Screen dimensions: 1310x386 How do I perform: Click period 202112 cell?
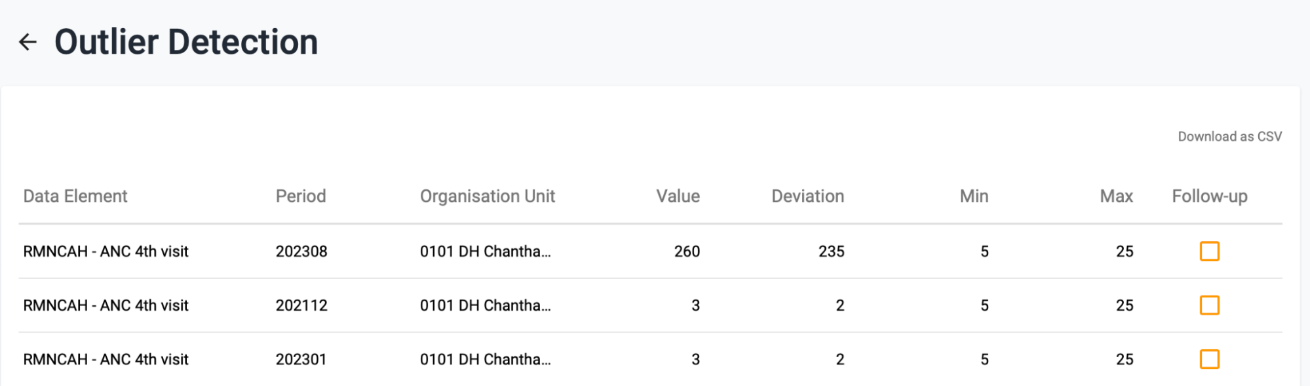(x=301, y=305)
